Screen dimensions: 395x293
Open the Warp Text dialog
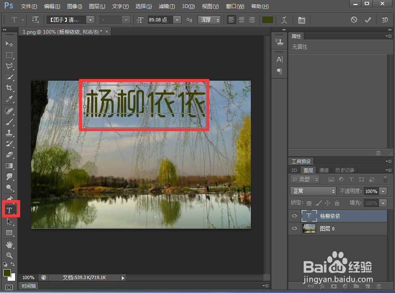tap(284, 19)
